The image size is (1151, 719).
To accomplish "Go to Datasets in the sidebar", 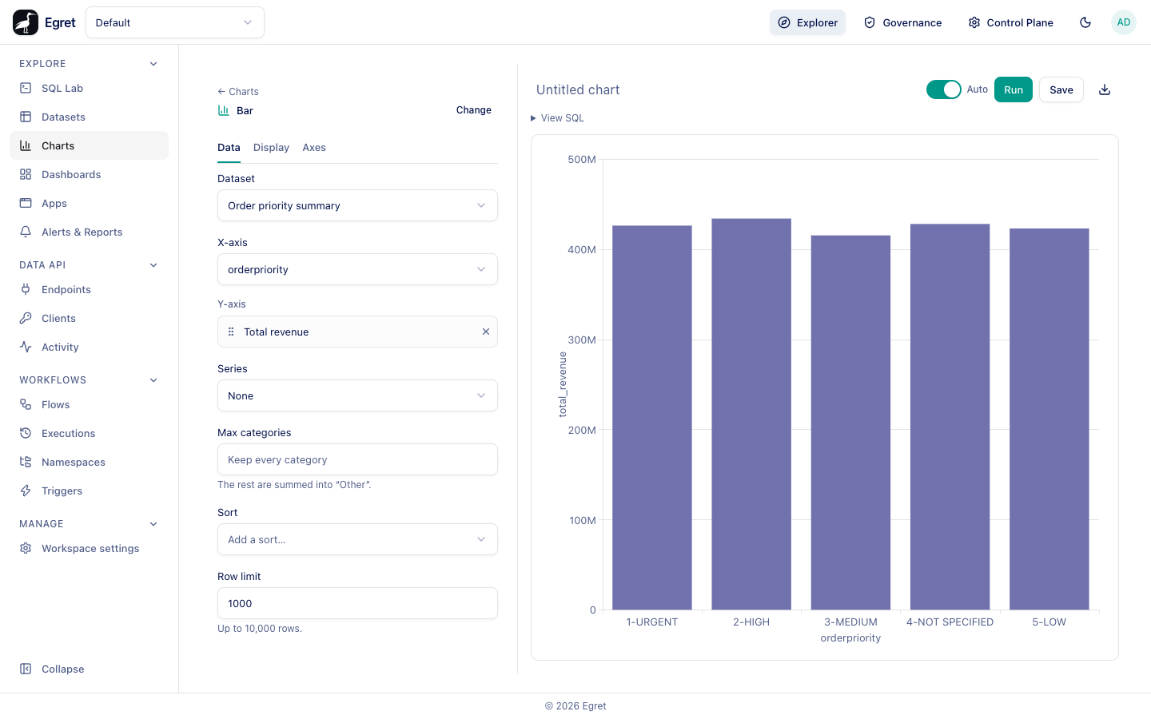I will click(x=89, y=117).
